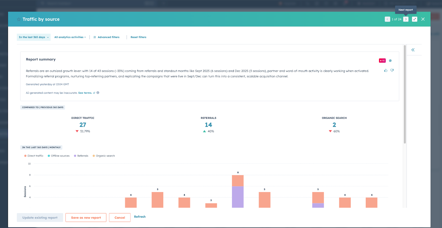
Task: Click the Organic search legend color dot
Action: pyautogui.click(x=94, y=156)
